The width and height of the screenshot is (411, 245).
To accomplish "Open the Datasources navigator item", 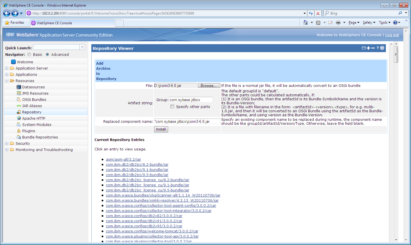I will point(33,87).
